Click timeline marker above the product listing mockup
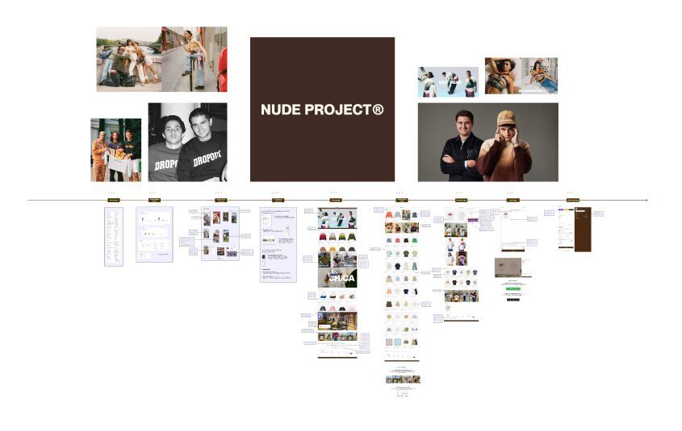This screenshot has height=431, width=682. click(x=402, y=200)
